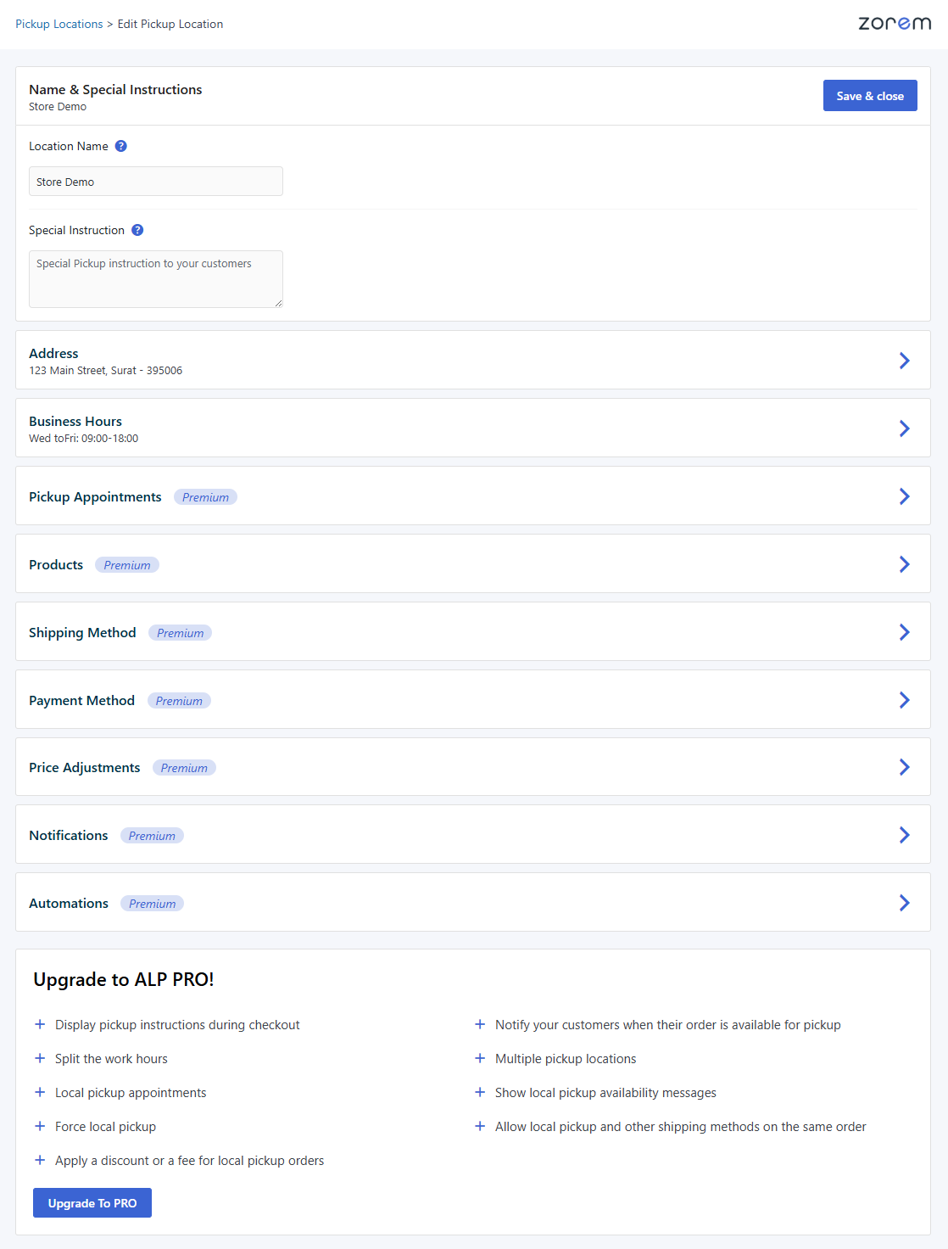Image resolution: width=948 pixels, height=1249 pixels.
Task: Expand the Products section chevron
Action: (x=905, y=564)
